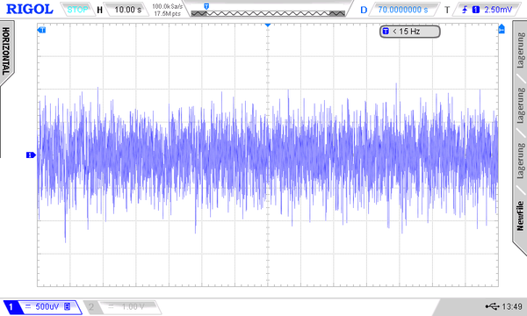Select the delay value 70.0000000 s
Viewport: 527px width, 316px height.
[402, 10]
